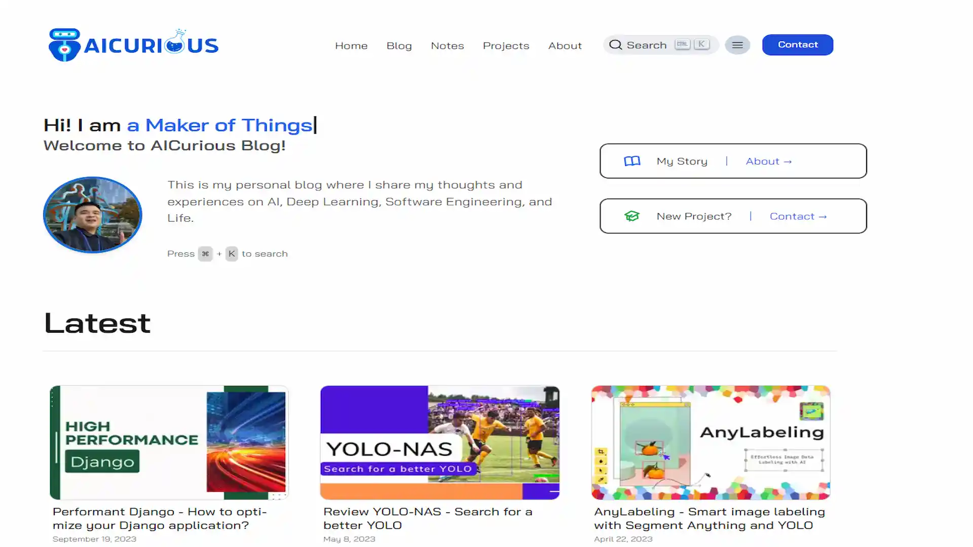Click the CTRL key badge in search
973x547 pixels.
(x=682, y=45)
